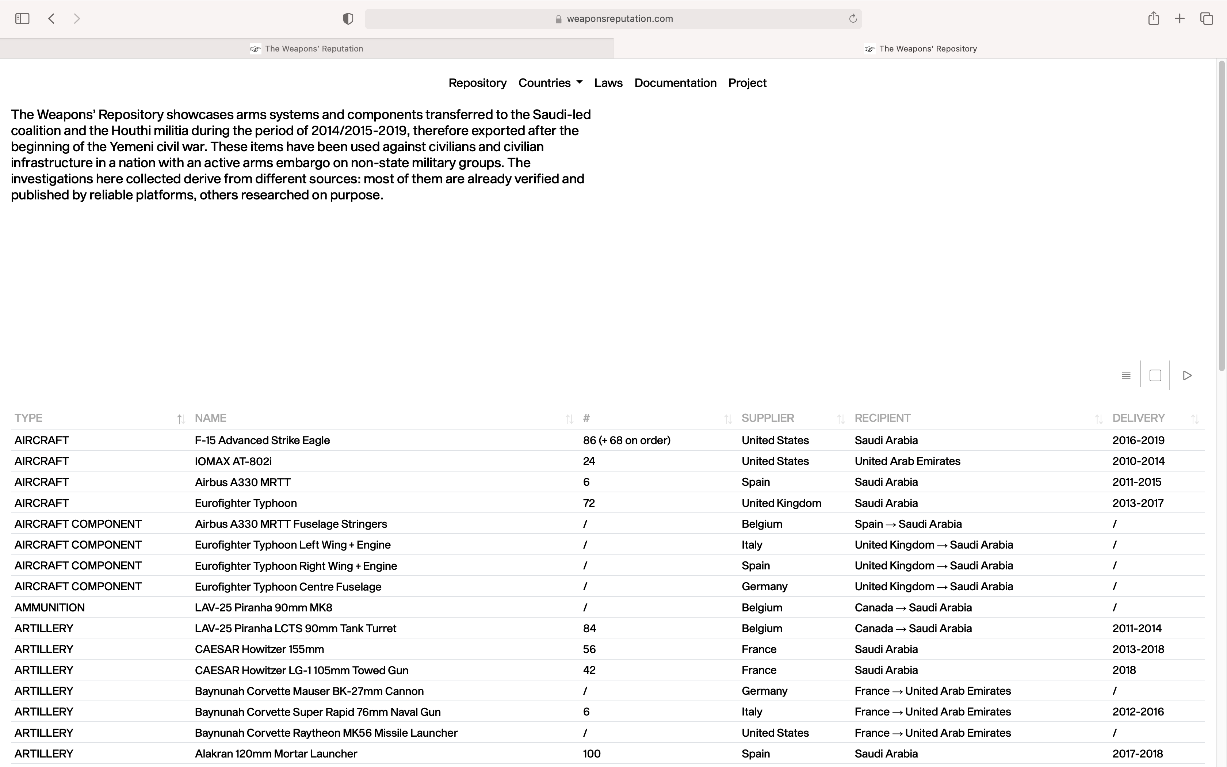1227x767 pixels.
Task: Open the privacy shield report icon
Action: [348, 19]
